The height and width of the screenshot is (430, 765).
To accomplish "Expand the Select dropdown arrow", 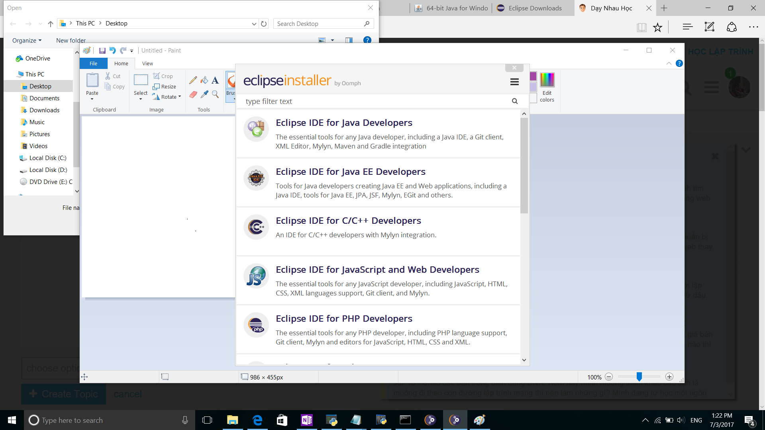I will 141,99.
